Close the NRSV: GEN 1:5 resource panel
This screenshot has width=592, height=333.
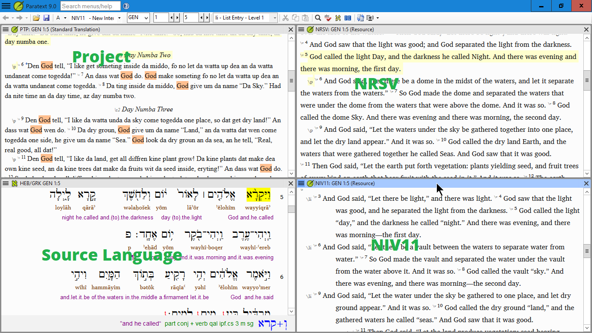tap(586, 29)
